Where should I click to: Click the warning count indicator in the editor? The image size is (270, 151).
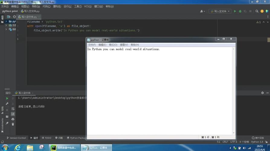click(259, 22)
